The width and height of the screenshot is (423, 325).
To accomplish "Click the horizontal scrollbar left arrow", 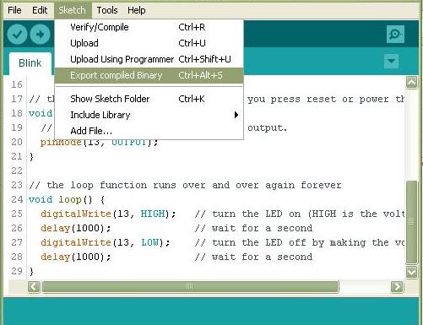I will click(x=34, y=287).
